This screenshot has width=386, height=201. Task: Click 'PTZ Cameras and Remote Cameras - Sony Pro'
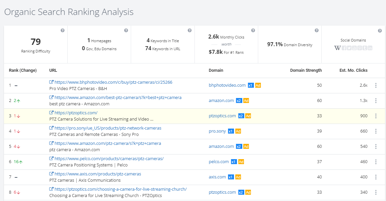click(x=94, y=134)
